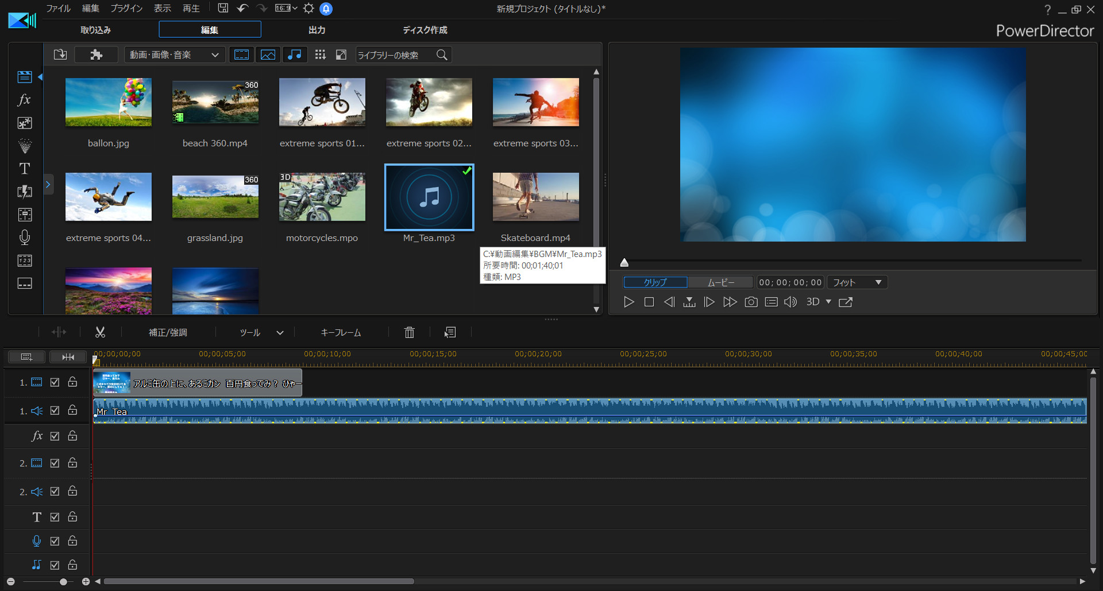Toggle audio track 1 enable checkbox
This screenshot has width=1103, height=591.
click(x=55, y=411)
